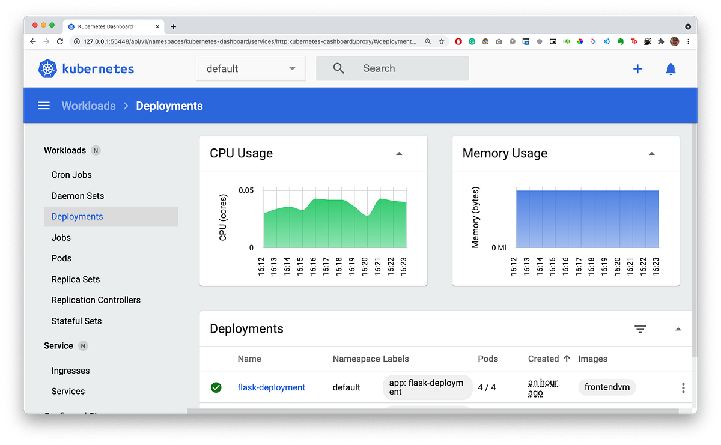This screenshot has height=445, width=721.
Task: Open the three-dot menu for flask-deployment
Action: (683, 387)
